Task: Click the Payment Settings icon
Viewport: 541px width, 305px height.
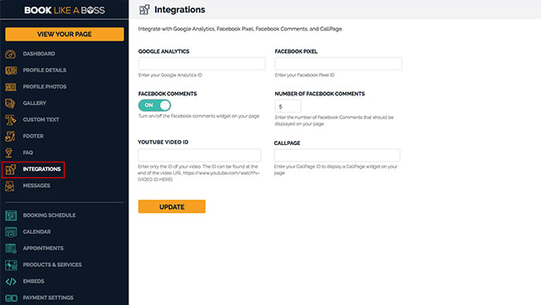Action: point(11,298)
